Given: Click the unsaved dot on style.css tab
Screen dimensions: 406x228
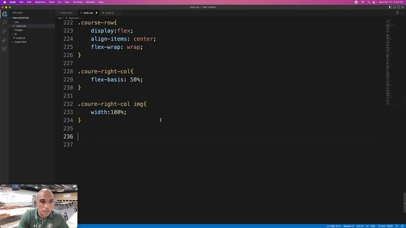Looking at the screenshot, I should click(x=96, y=13).
